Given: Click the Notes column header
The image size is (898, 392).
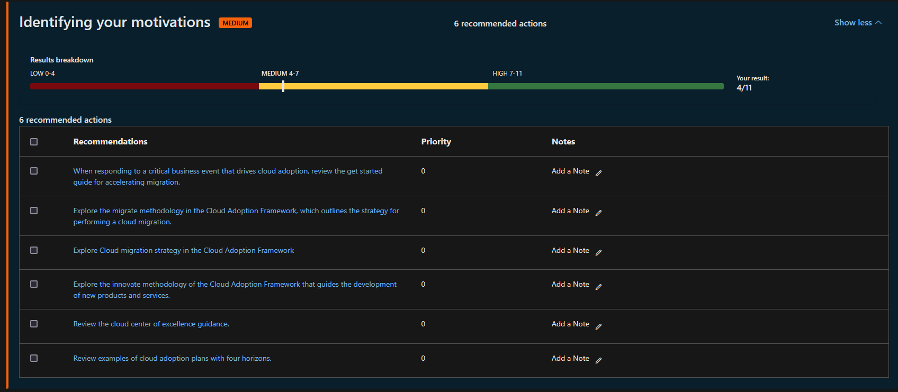Looking at the screenshot, I should pyautogui.click(x=563, y=142).
